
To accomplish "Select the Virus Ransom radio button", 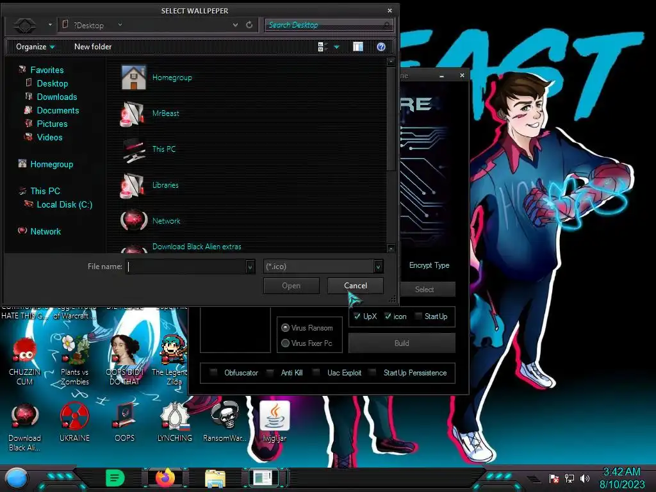I will tap(285, 327).
